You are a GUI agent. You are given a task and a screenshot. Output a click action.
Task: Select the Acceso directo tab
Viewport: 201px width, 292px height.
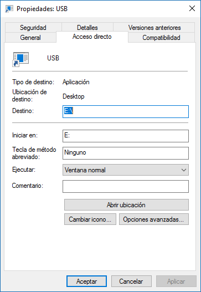pos(92,37)
